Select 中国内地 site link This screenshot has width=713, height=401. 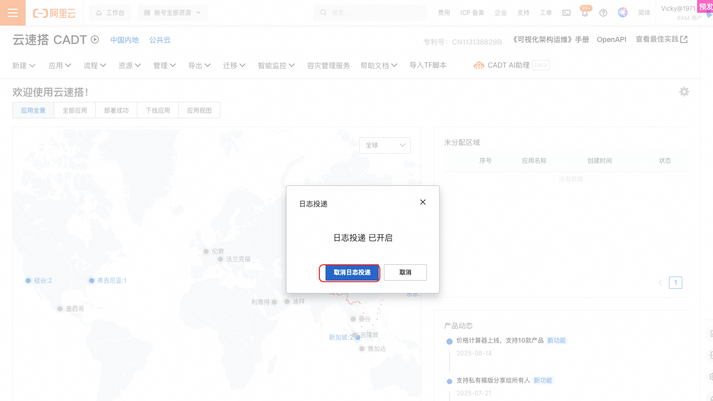[x=125, y=40]
